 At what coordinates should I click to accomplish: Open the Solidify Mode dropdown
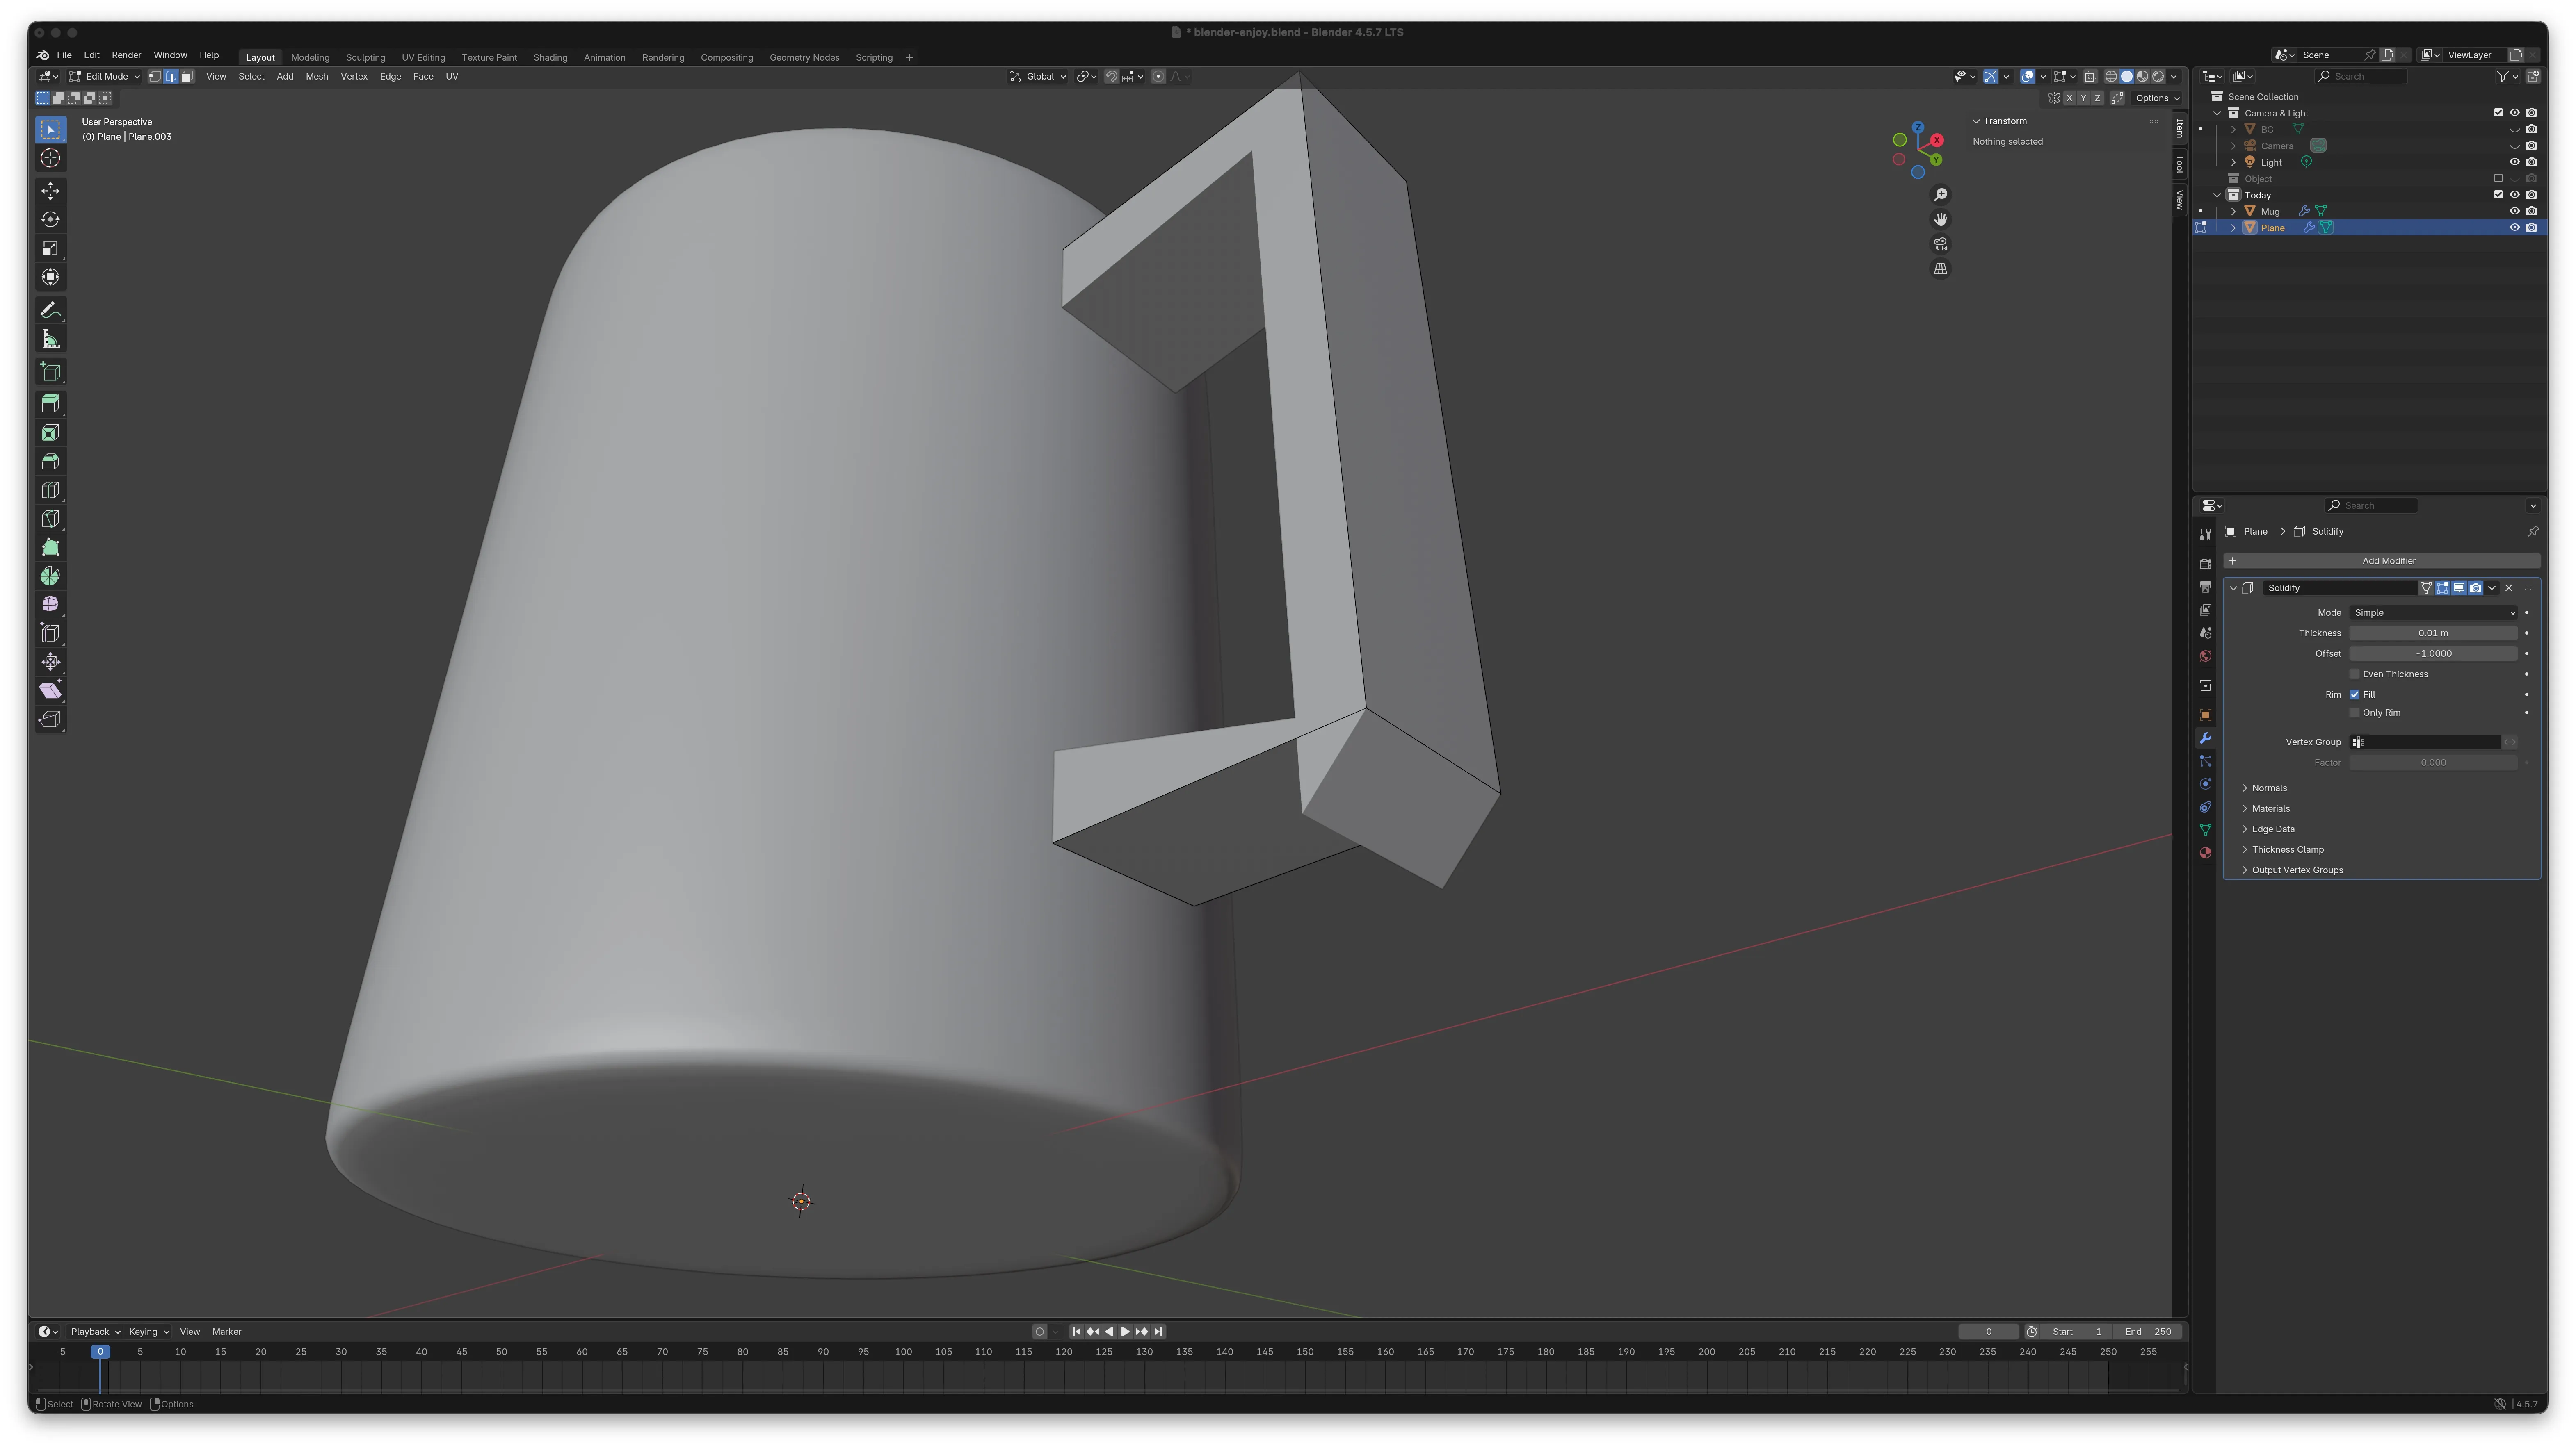2432,612
